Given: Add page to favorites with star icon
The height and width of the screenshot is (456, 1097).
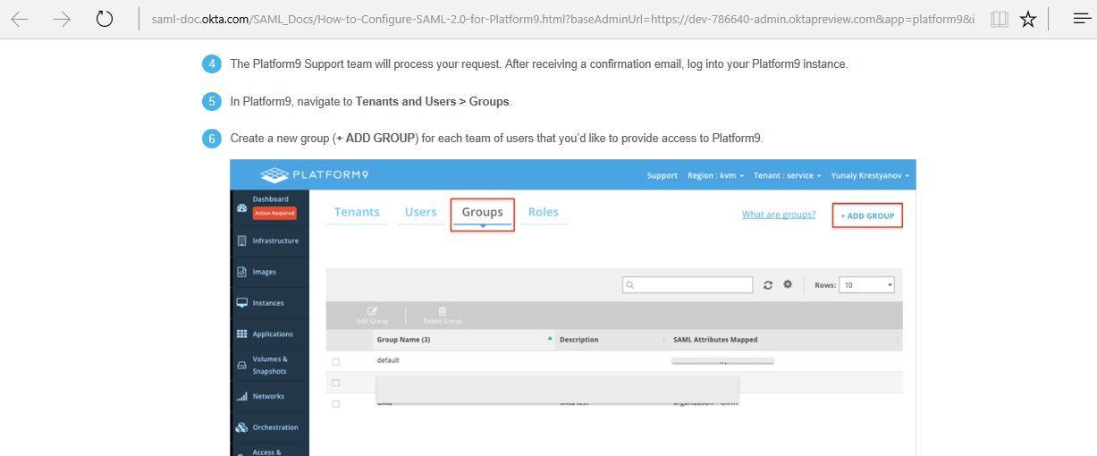Looking at the screenshot, I should (1028, 19).
